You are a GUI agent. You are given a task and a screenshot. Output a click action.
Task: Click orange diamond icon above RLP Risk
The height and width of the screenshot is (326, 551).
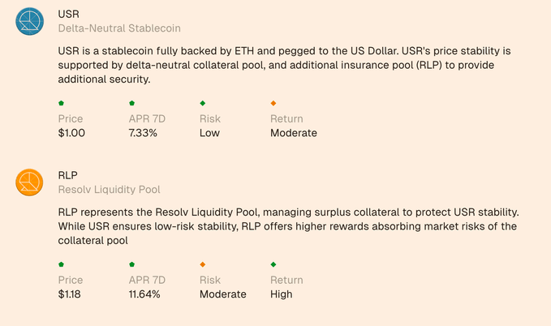(x=202, y=264)
